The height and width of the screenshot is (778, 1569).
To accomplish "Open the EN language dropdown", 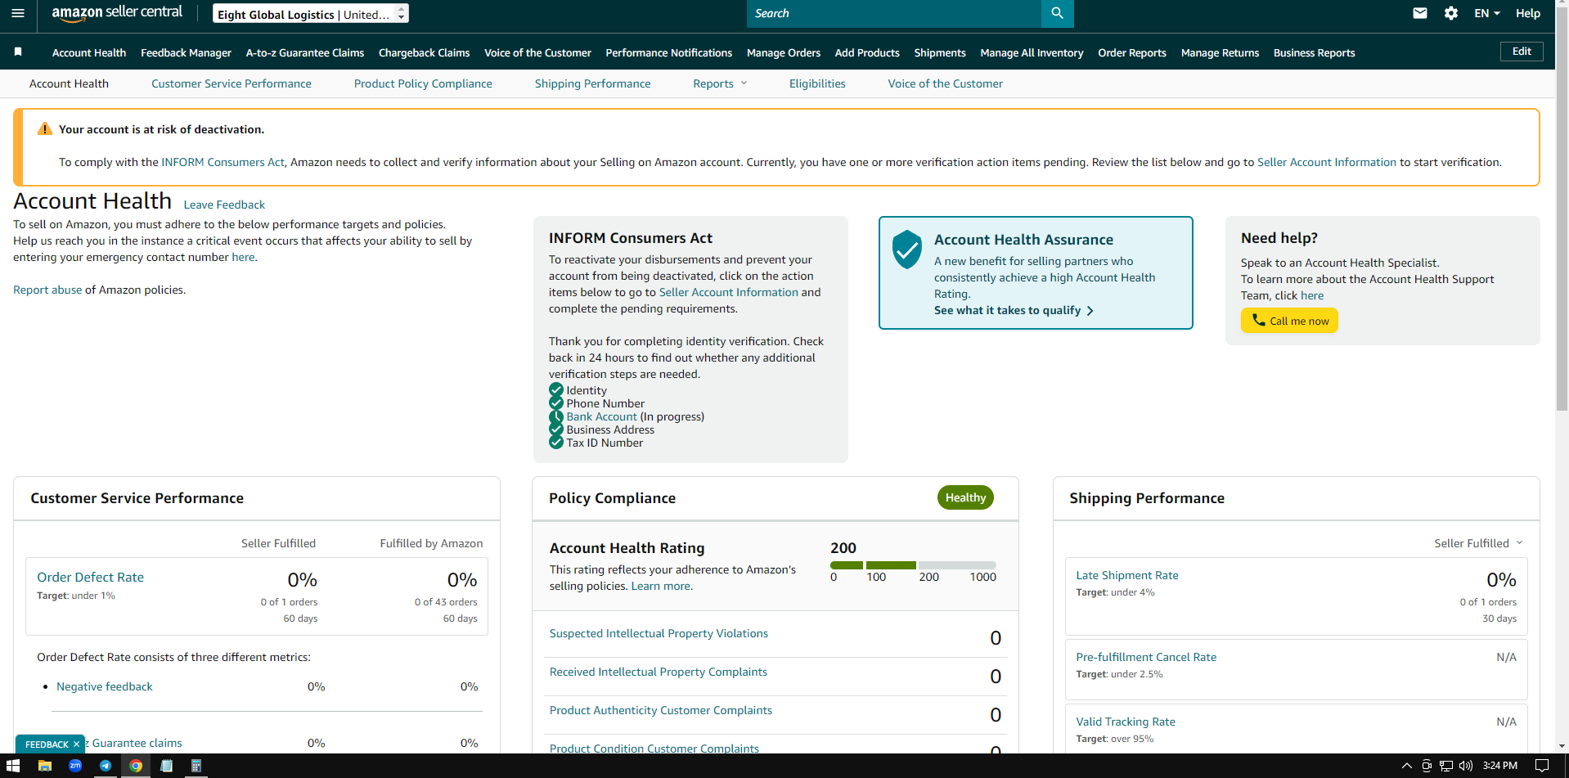I will [1487, 13].
